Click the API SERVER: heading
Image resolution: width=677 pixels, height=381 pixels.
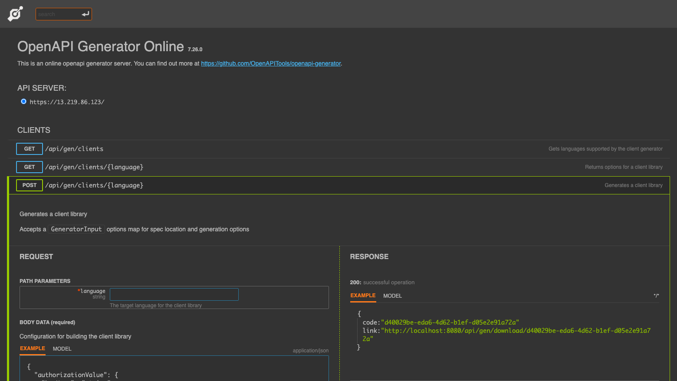(42, 88)
